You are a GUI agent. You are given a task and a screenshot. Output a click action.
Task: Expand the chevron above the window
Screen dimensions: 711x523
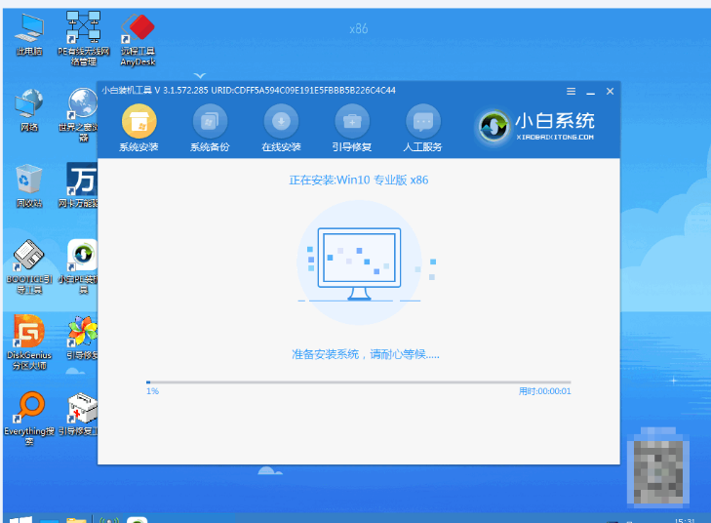(200, 75)
